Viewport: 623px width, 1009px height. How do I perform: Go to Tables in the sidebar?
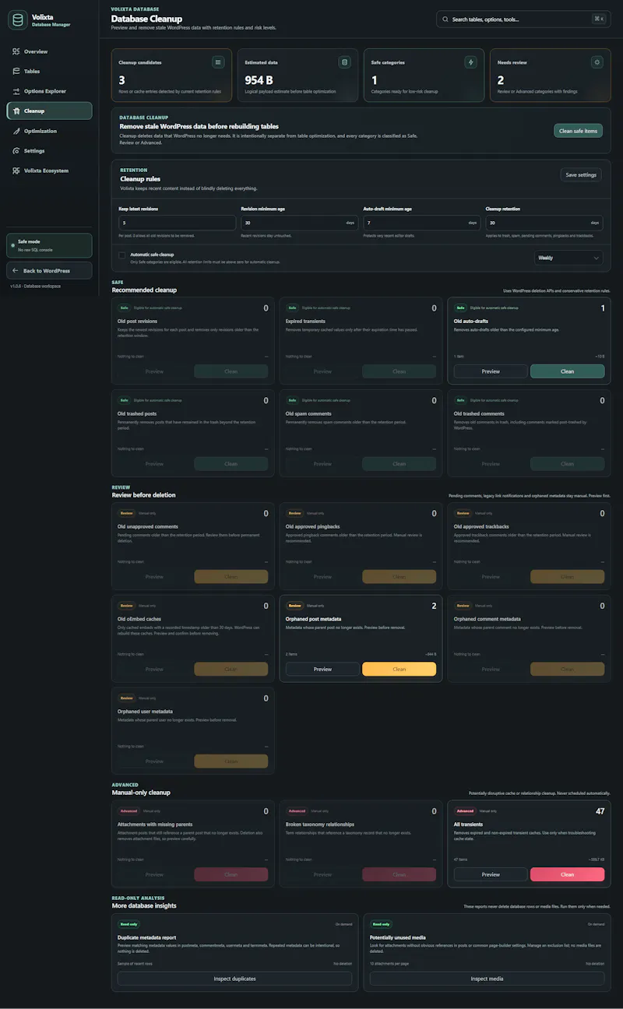(49, 71)
